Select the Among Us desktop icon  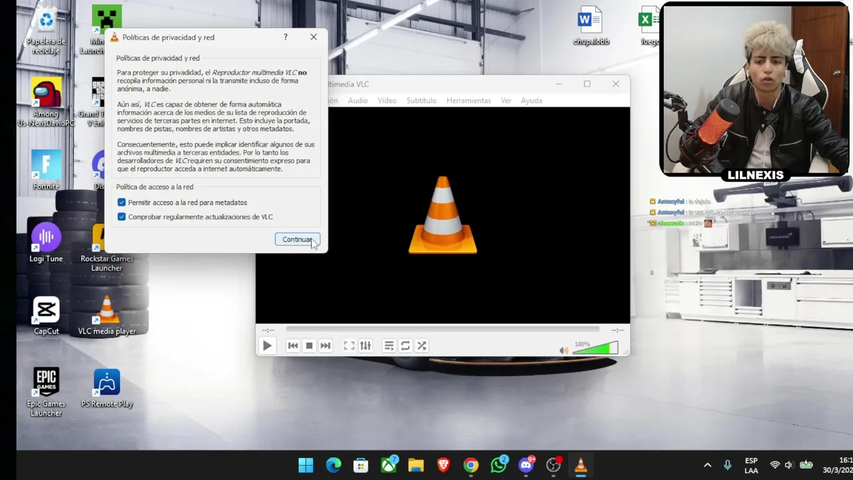click(x=46, y=103)
